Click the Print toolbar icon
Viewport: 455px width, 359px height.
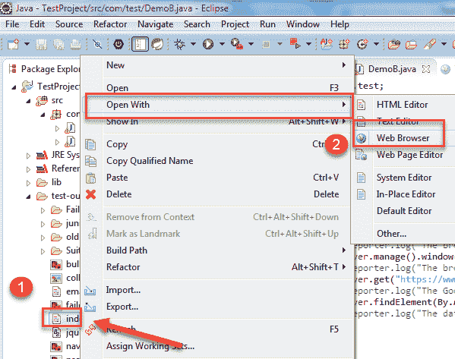coord(76,44)
